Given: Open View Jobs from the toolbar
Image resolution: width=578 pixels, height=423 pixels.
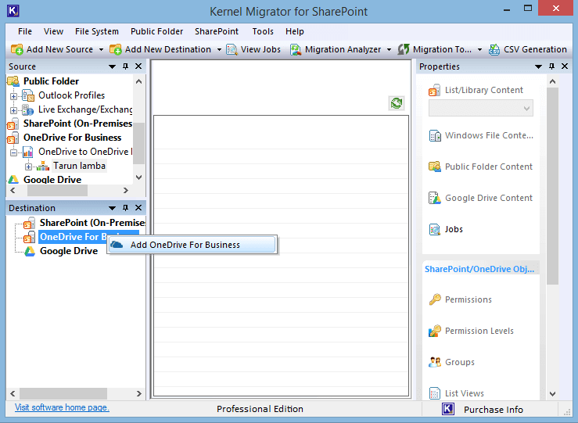Looking at the screenshot, I should pyautogui.click(x=253, y=49).
